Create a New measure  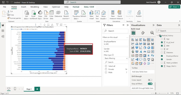pos(113,15)
